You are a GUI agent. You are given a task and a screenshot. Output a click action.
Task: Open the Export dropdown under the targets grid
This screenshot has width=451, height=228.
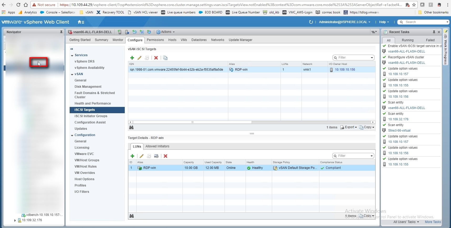click(x=349, y=127)
